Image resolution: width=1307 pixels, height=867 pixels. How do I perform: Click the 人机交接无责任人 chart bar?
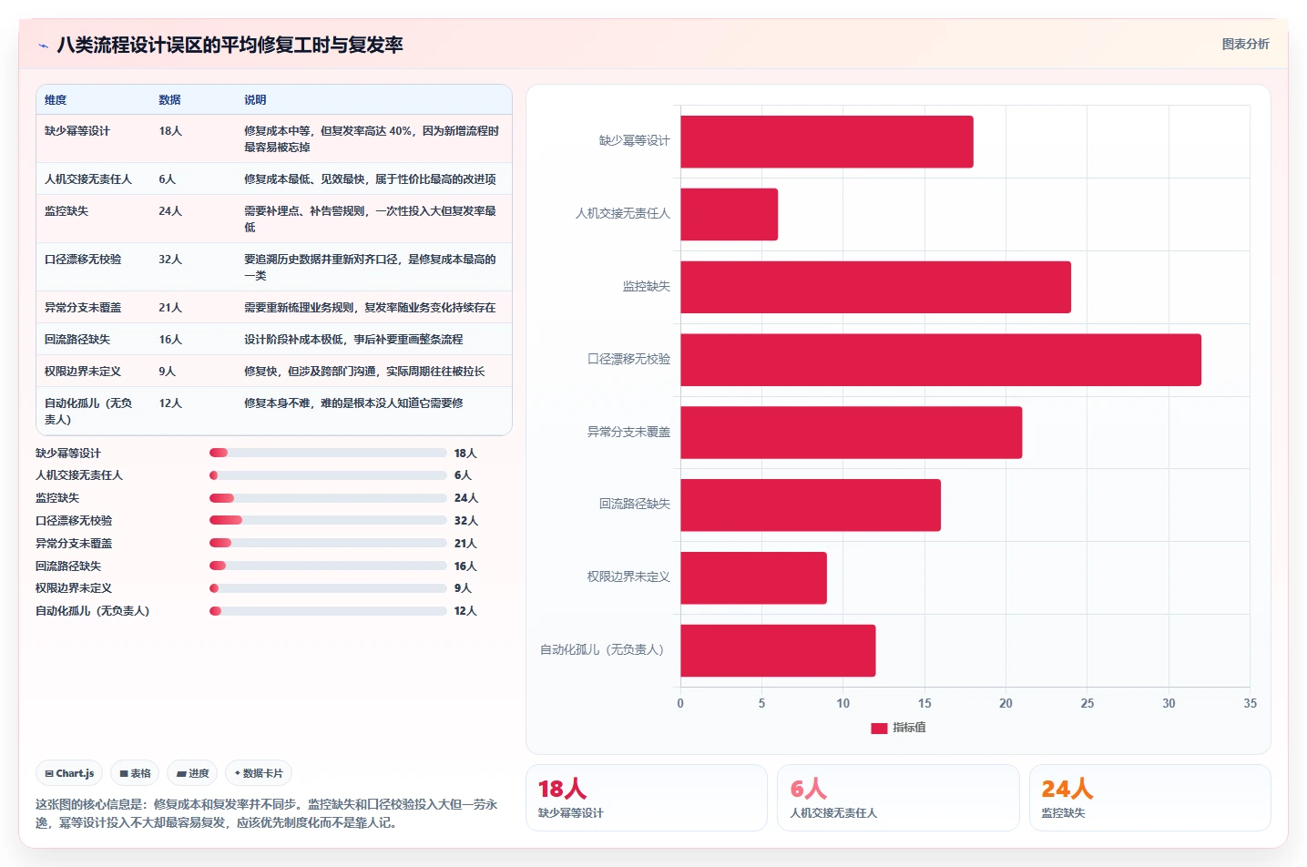click(x=730, y=215)
